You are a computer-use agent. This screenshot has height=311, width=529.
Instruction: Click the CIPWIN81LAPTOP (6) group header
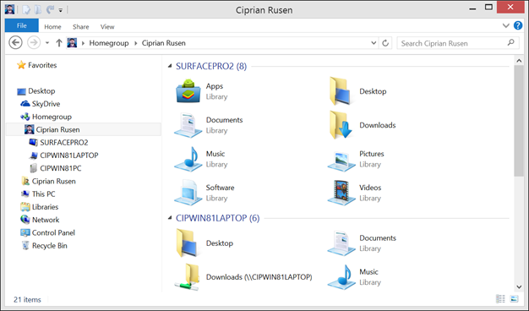218,218
